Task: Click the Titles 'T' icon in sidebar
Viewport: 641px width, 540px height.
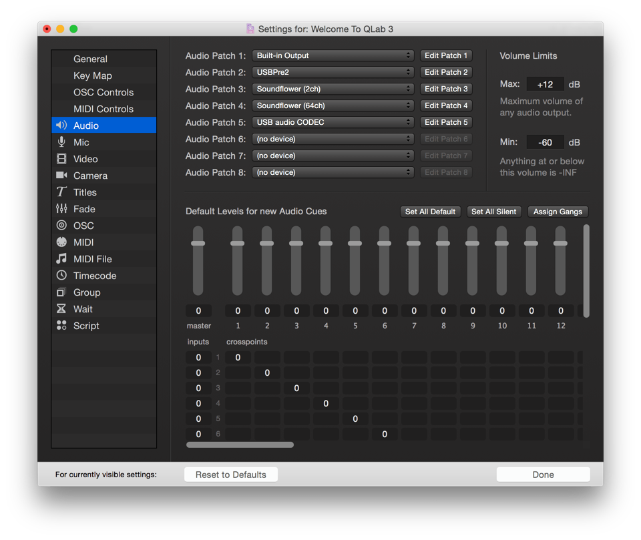Action: pos(61,192)
